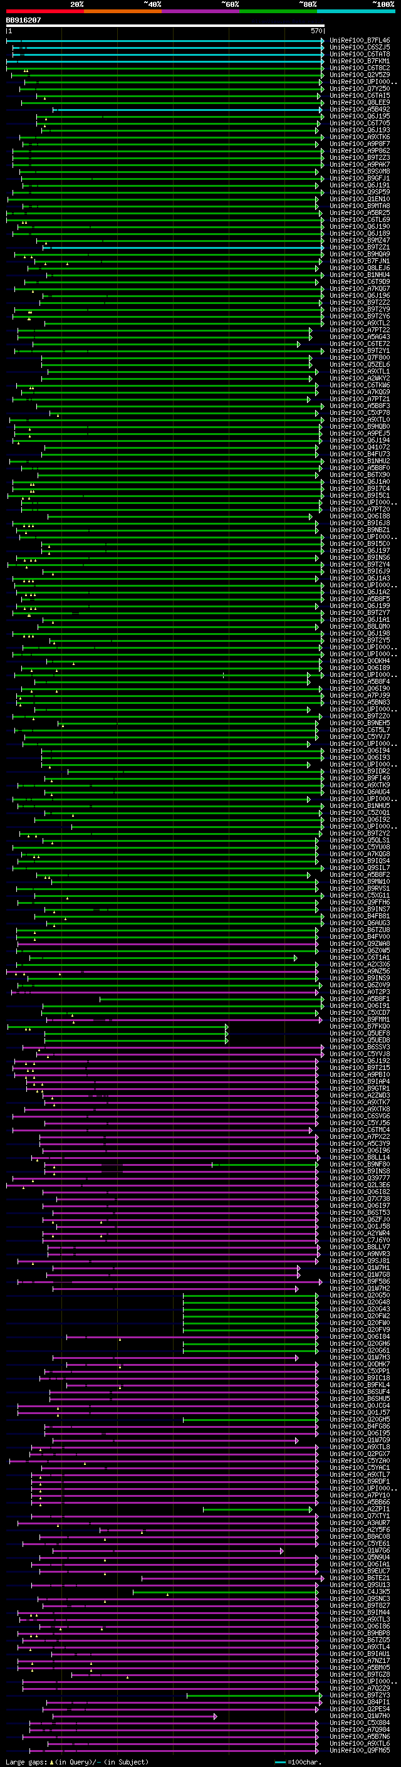Select hit UniRef100_B9HQA9
The height and width of the screenshot is (1767, 401).
(x=360, y=254)
